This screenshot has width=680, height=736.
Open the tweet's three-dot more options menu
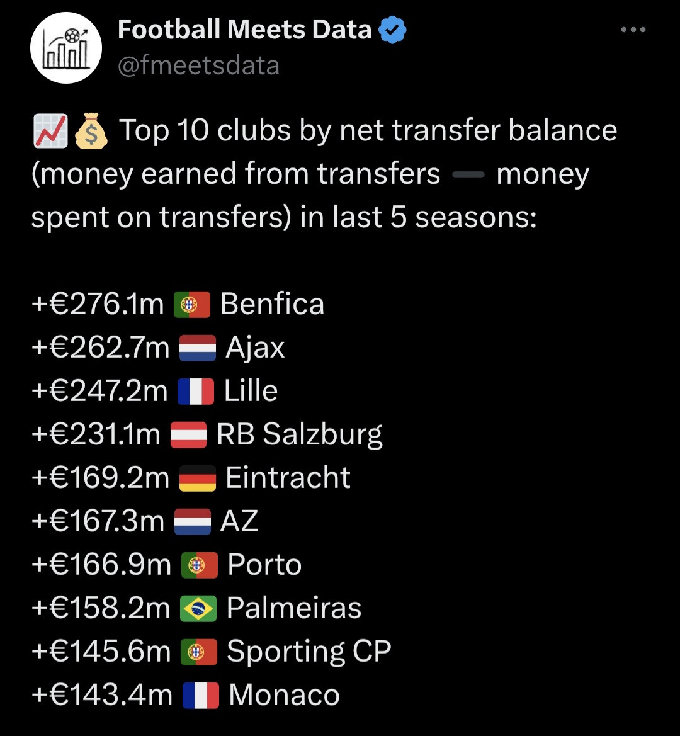click(x=633, y=30)
